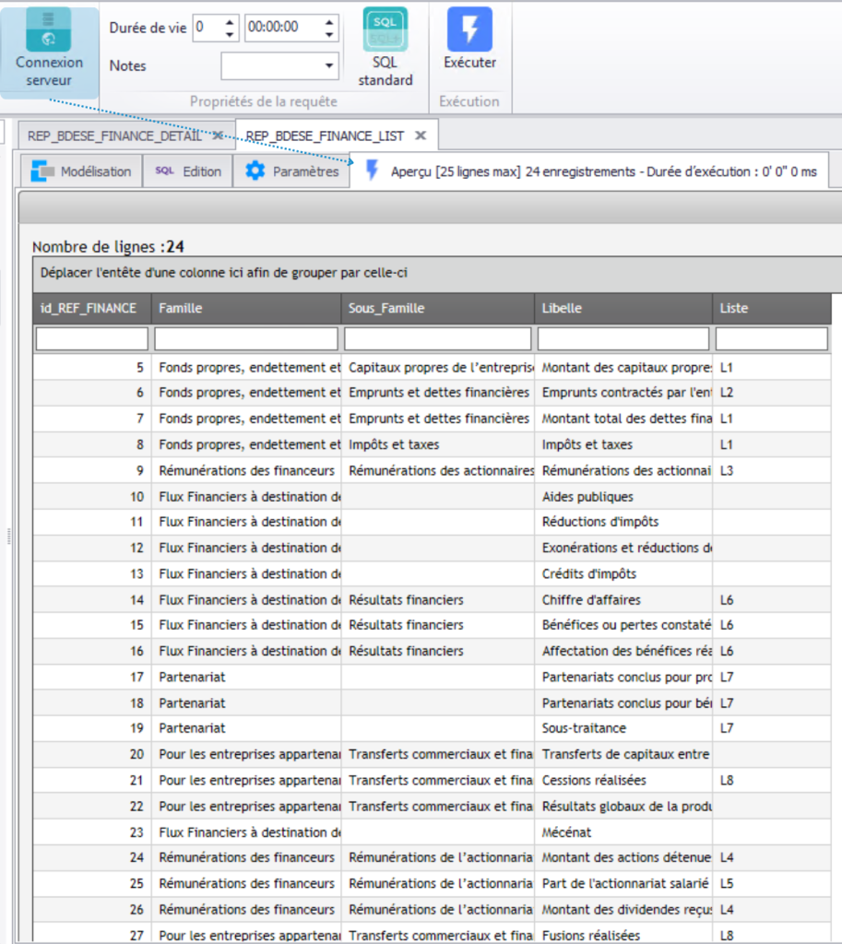The width and height of the screenshot is (842, 944).
Task: Decrease the Durée de vie day count
Action: pos(230,34)
